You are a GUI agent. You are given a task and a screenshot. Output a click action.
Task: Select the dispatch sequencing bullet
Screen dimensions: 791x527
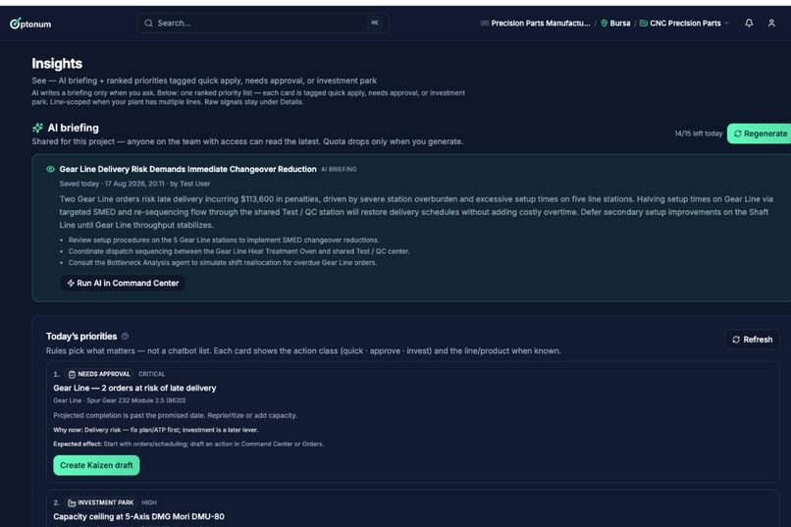(238, 251)
